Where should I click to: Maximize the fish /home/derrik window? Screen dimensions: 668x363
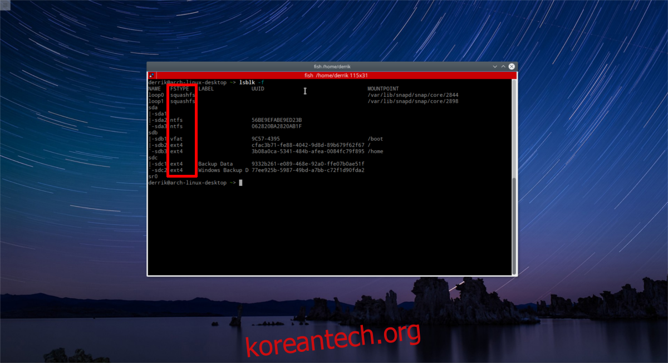pos(503,66)
